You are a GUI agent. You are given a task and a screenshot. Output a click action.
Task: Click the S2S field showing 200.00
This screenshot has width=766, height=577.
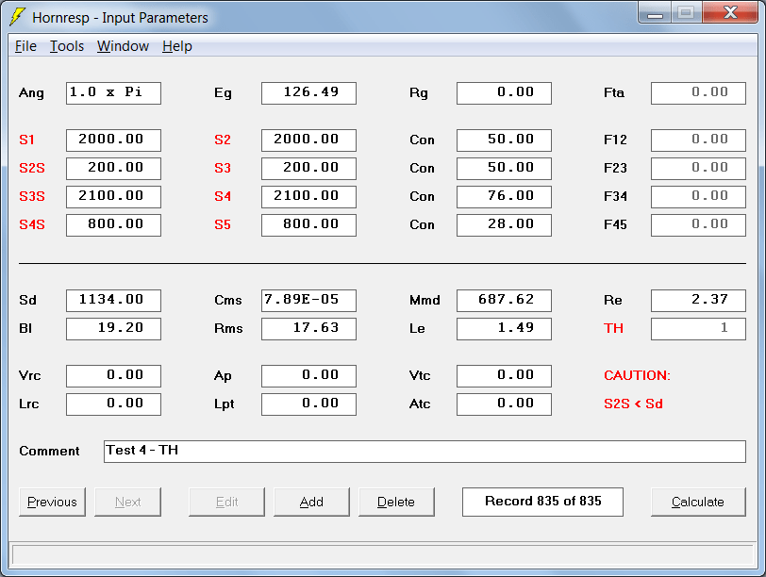tap(113, 169)
